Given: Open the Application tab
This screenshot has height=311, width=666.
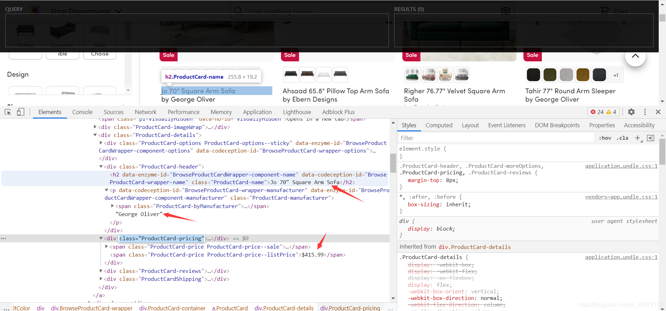Looking at the screenshot, I should tap(257, 112).
